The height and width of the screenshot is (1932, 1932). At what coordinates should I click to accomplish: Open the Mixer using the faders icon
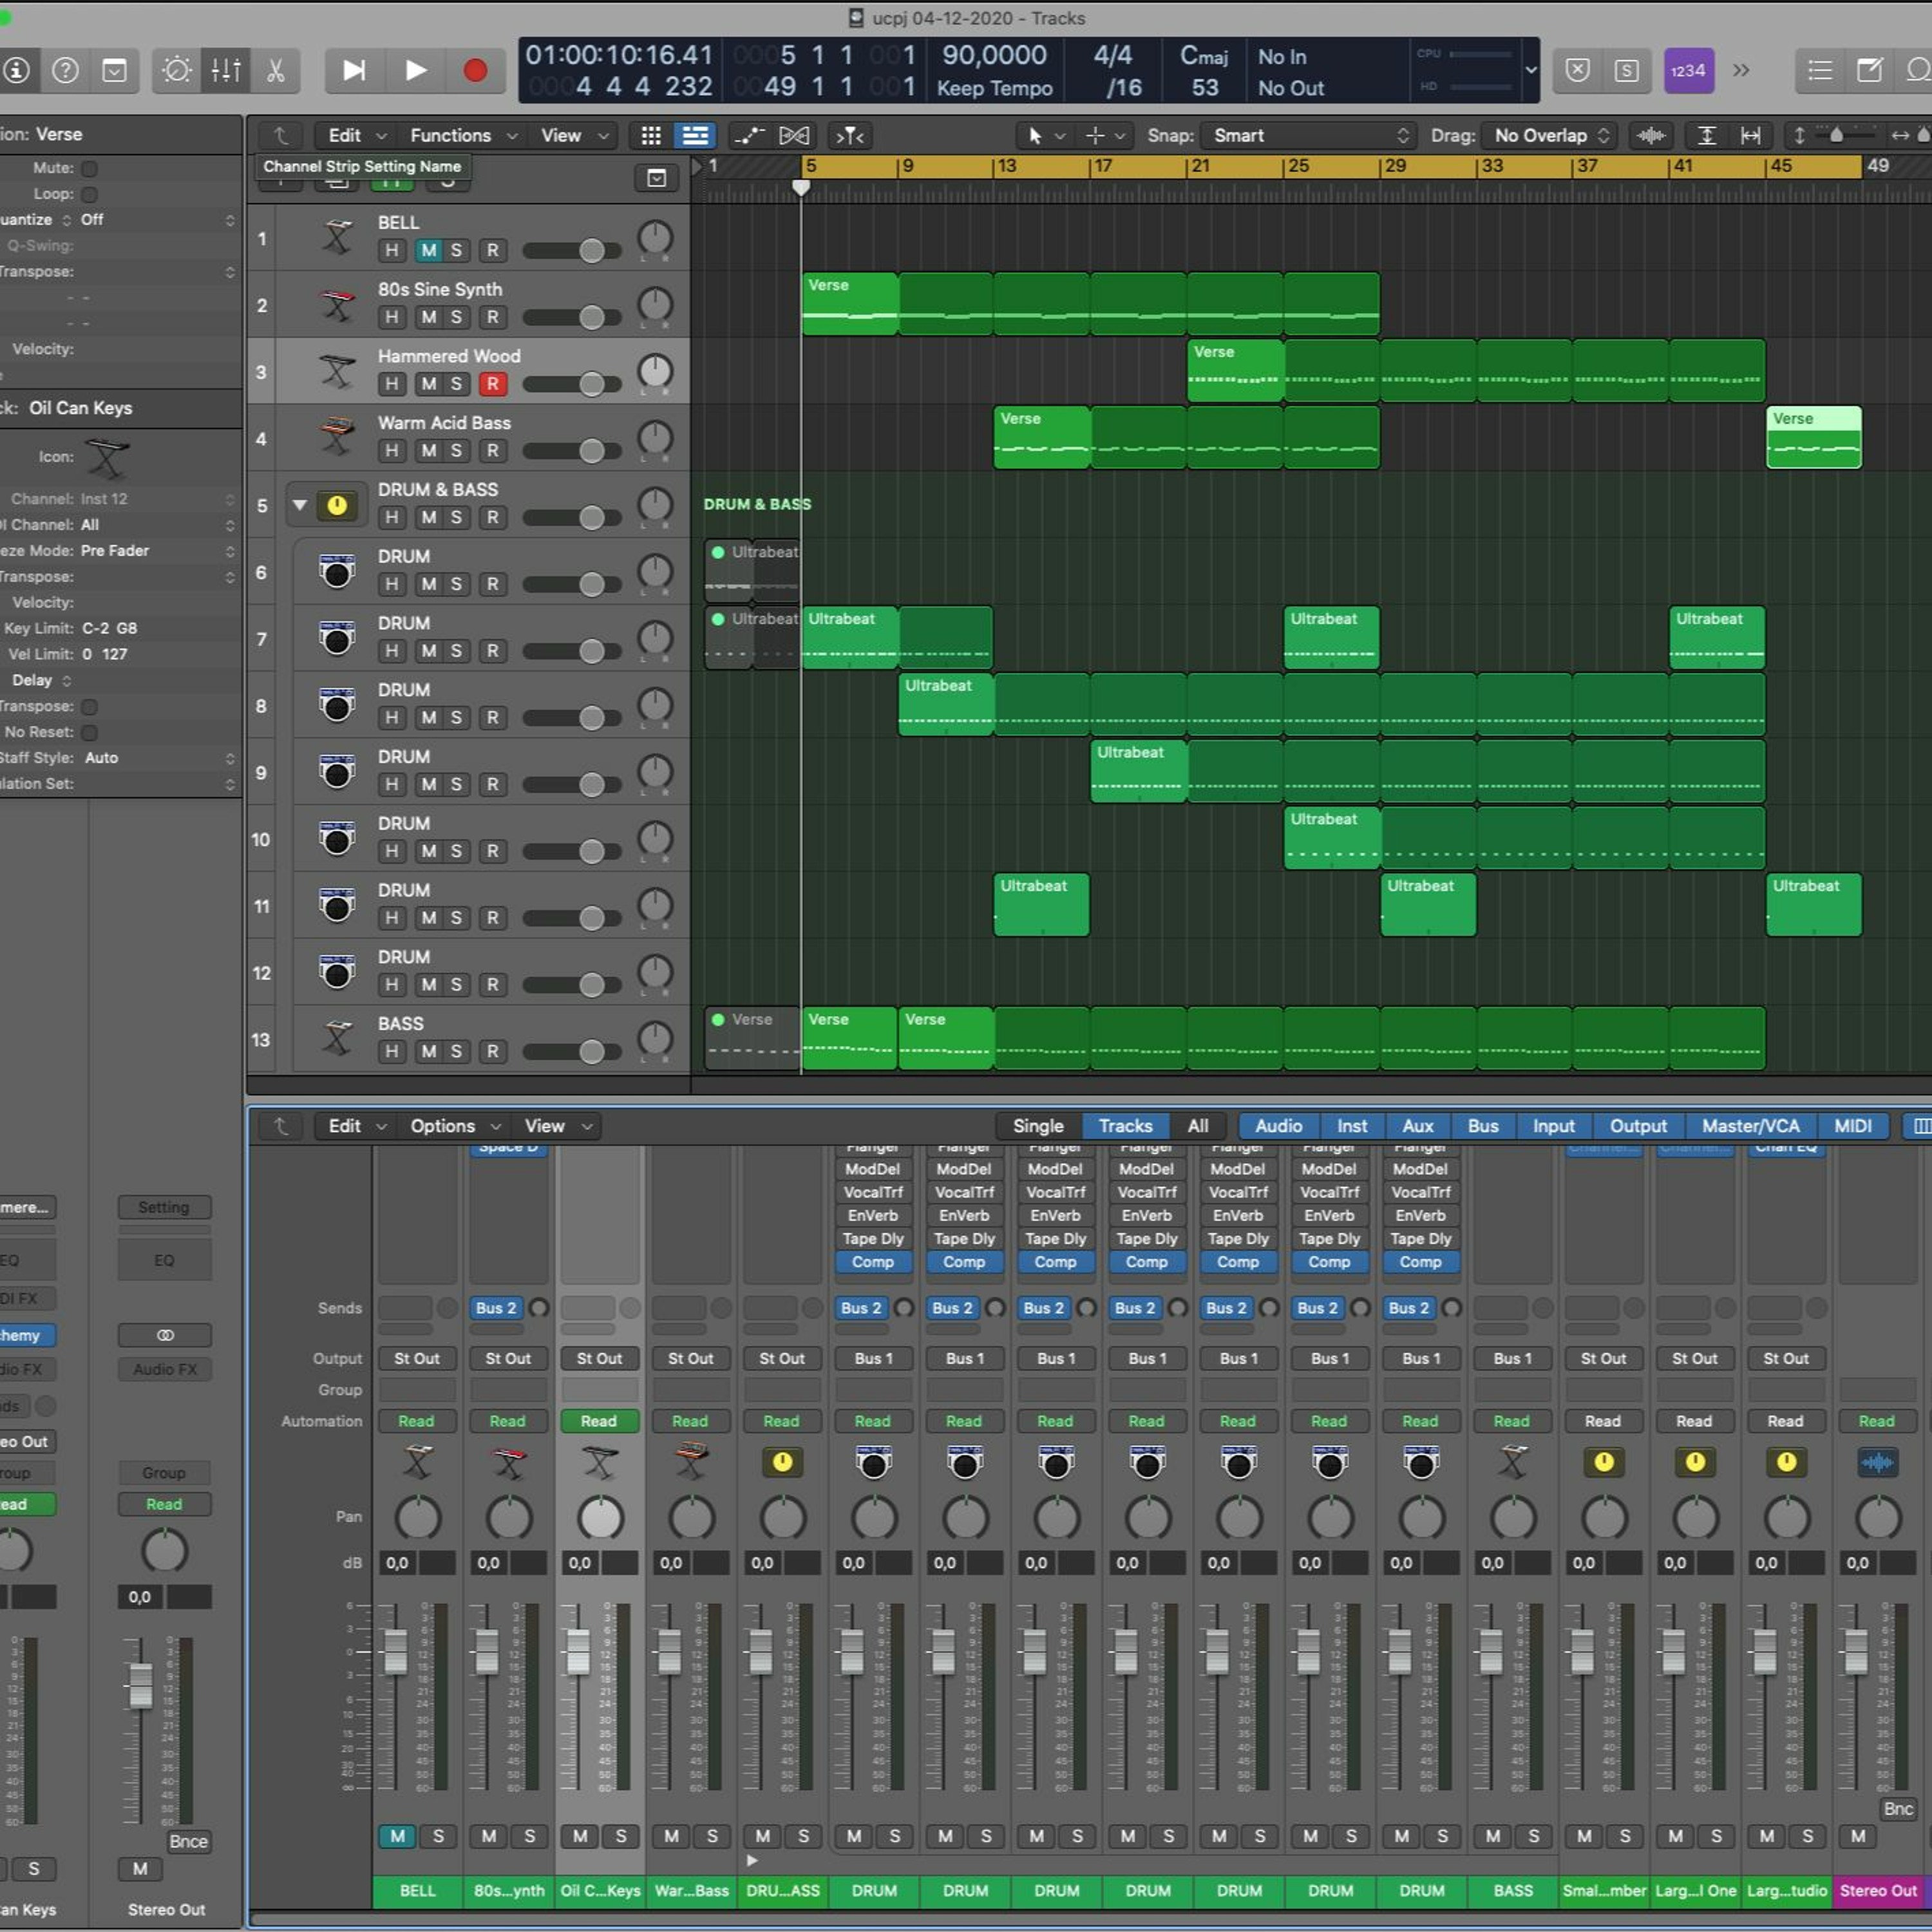pos(226,70)
